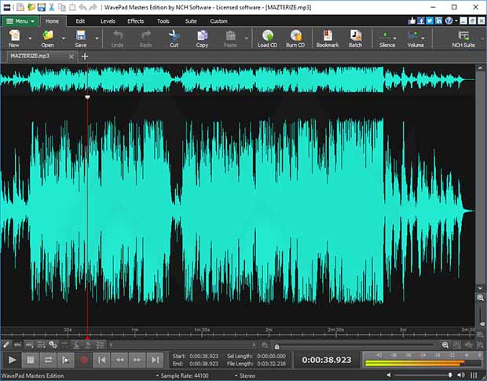Open the Stereo channel dropdown
The height and width of the screenshot is (381, 487).
(x=245, y=376)
